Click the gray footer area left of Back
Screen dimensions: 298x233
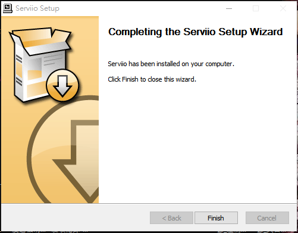[76, 218]
